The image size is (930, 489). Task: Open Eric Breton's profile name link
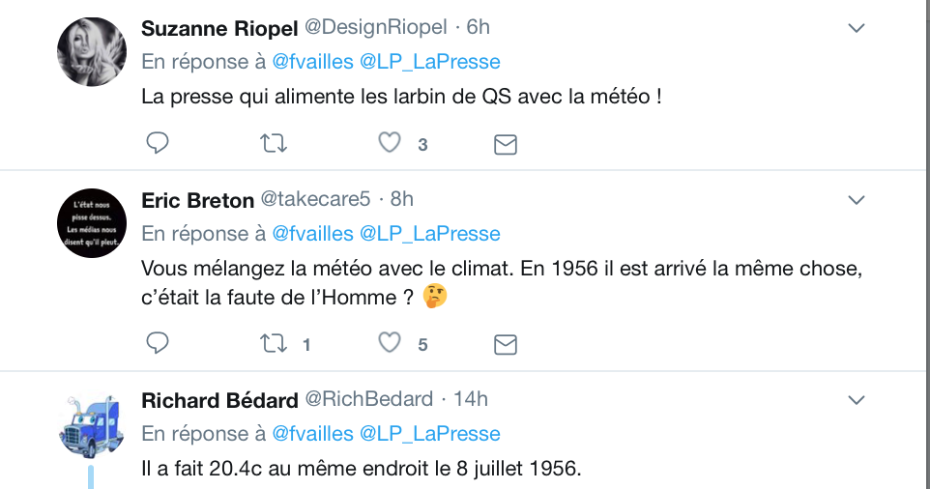pos(197,200)
